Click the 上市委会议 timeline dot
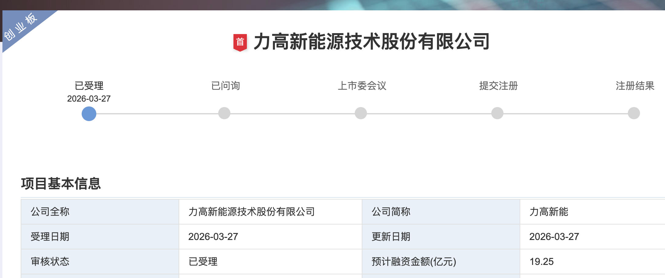 coord(361,113)
